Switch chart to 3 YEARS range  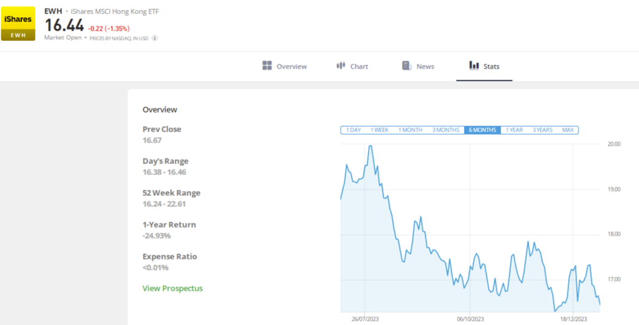542,130
